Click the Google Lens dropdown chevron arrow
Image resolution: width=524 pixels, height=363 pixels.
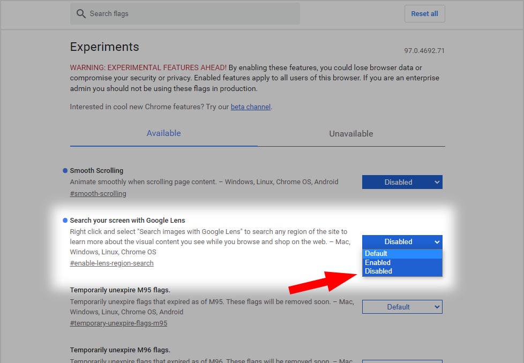[437, 242]
